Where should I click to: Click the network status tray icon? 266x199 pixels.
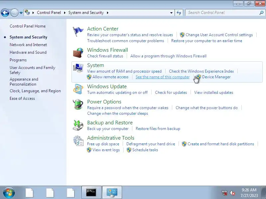click(224, 193)
